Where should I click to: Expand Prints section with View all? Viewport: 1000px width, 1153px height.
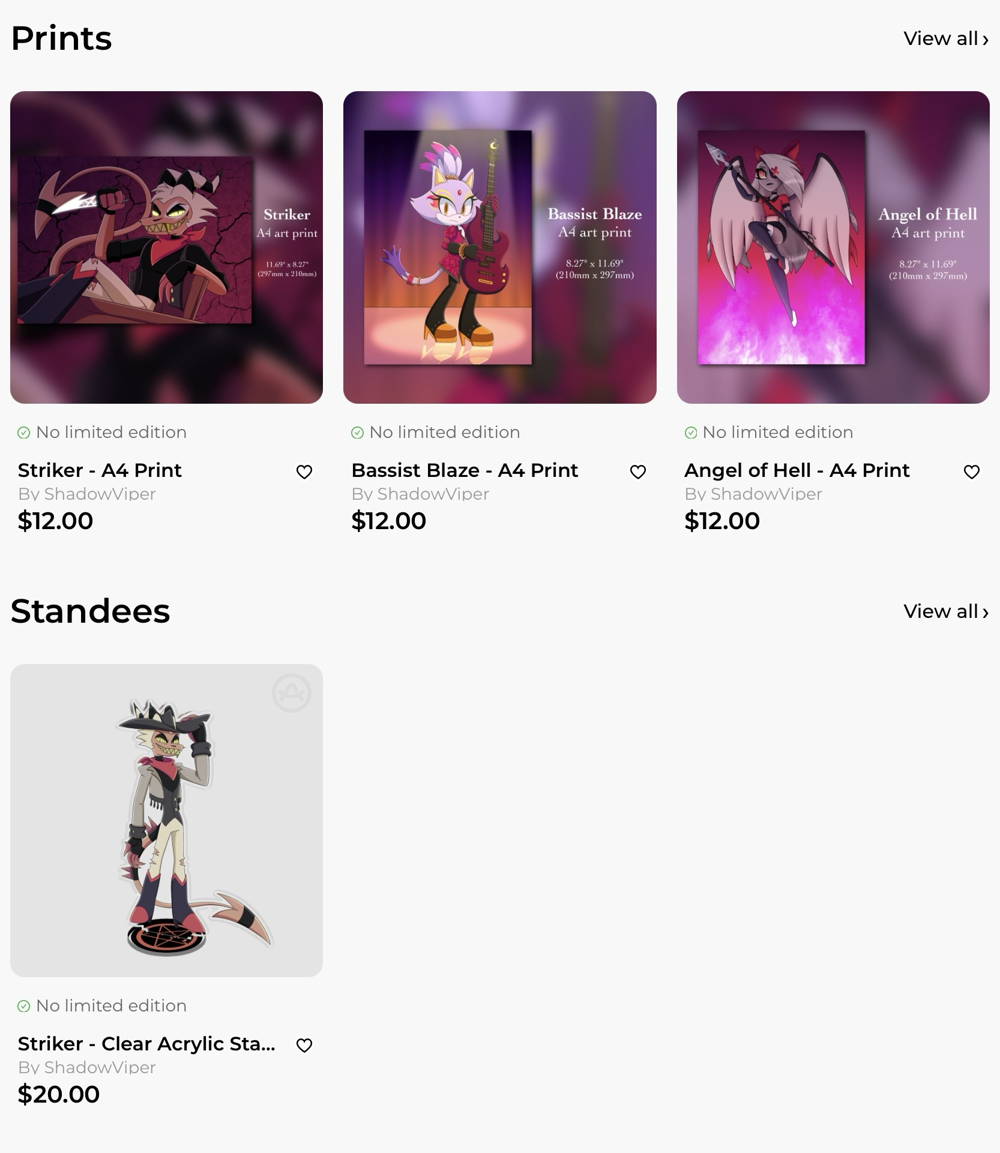946,38
